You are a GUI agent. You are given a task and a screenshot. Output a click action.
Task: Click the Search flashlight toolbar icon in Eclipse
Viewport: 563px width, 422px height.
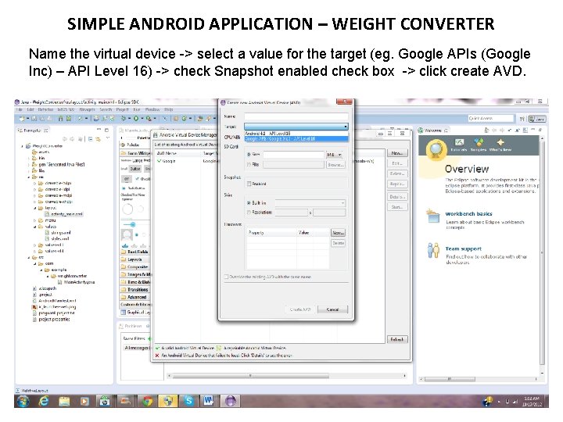pyautogui.click(x=208, y=119)
